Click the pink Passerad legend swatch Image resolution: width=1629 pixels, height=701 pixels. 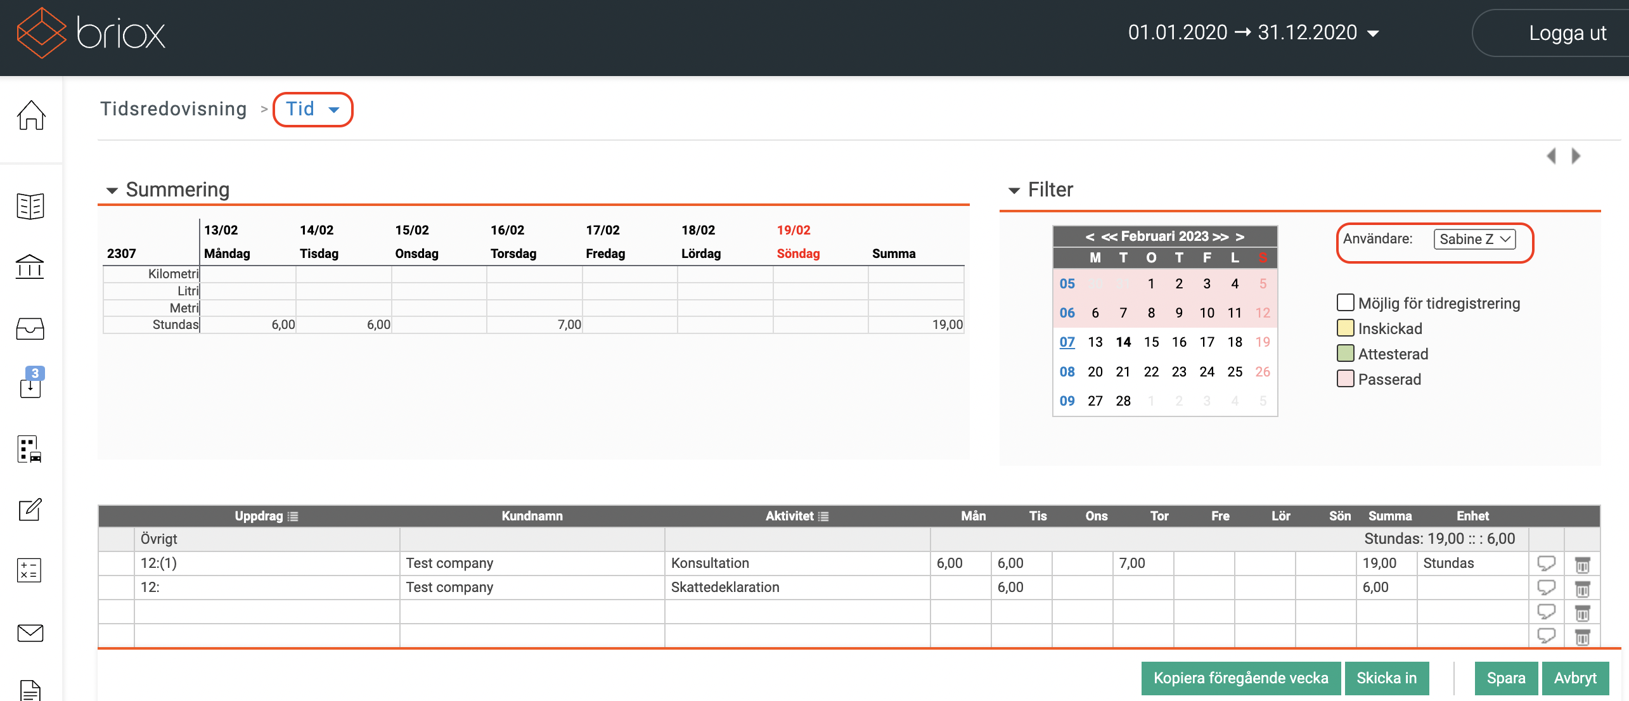[1345, 378]
